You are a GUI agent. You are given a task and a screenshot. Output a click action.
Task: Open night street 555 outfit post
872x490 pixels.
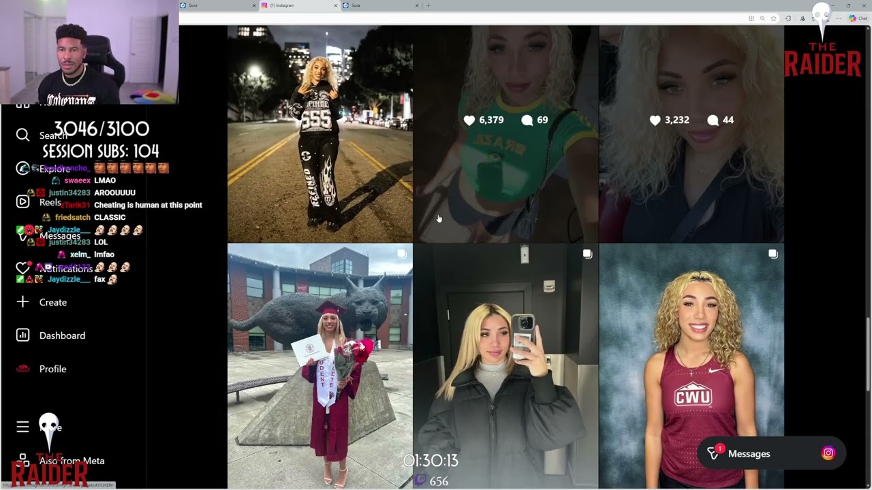click(320, 133)
